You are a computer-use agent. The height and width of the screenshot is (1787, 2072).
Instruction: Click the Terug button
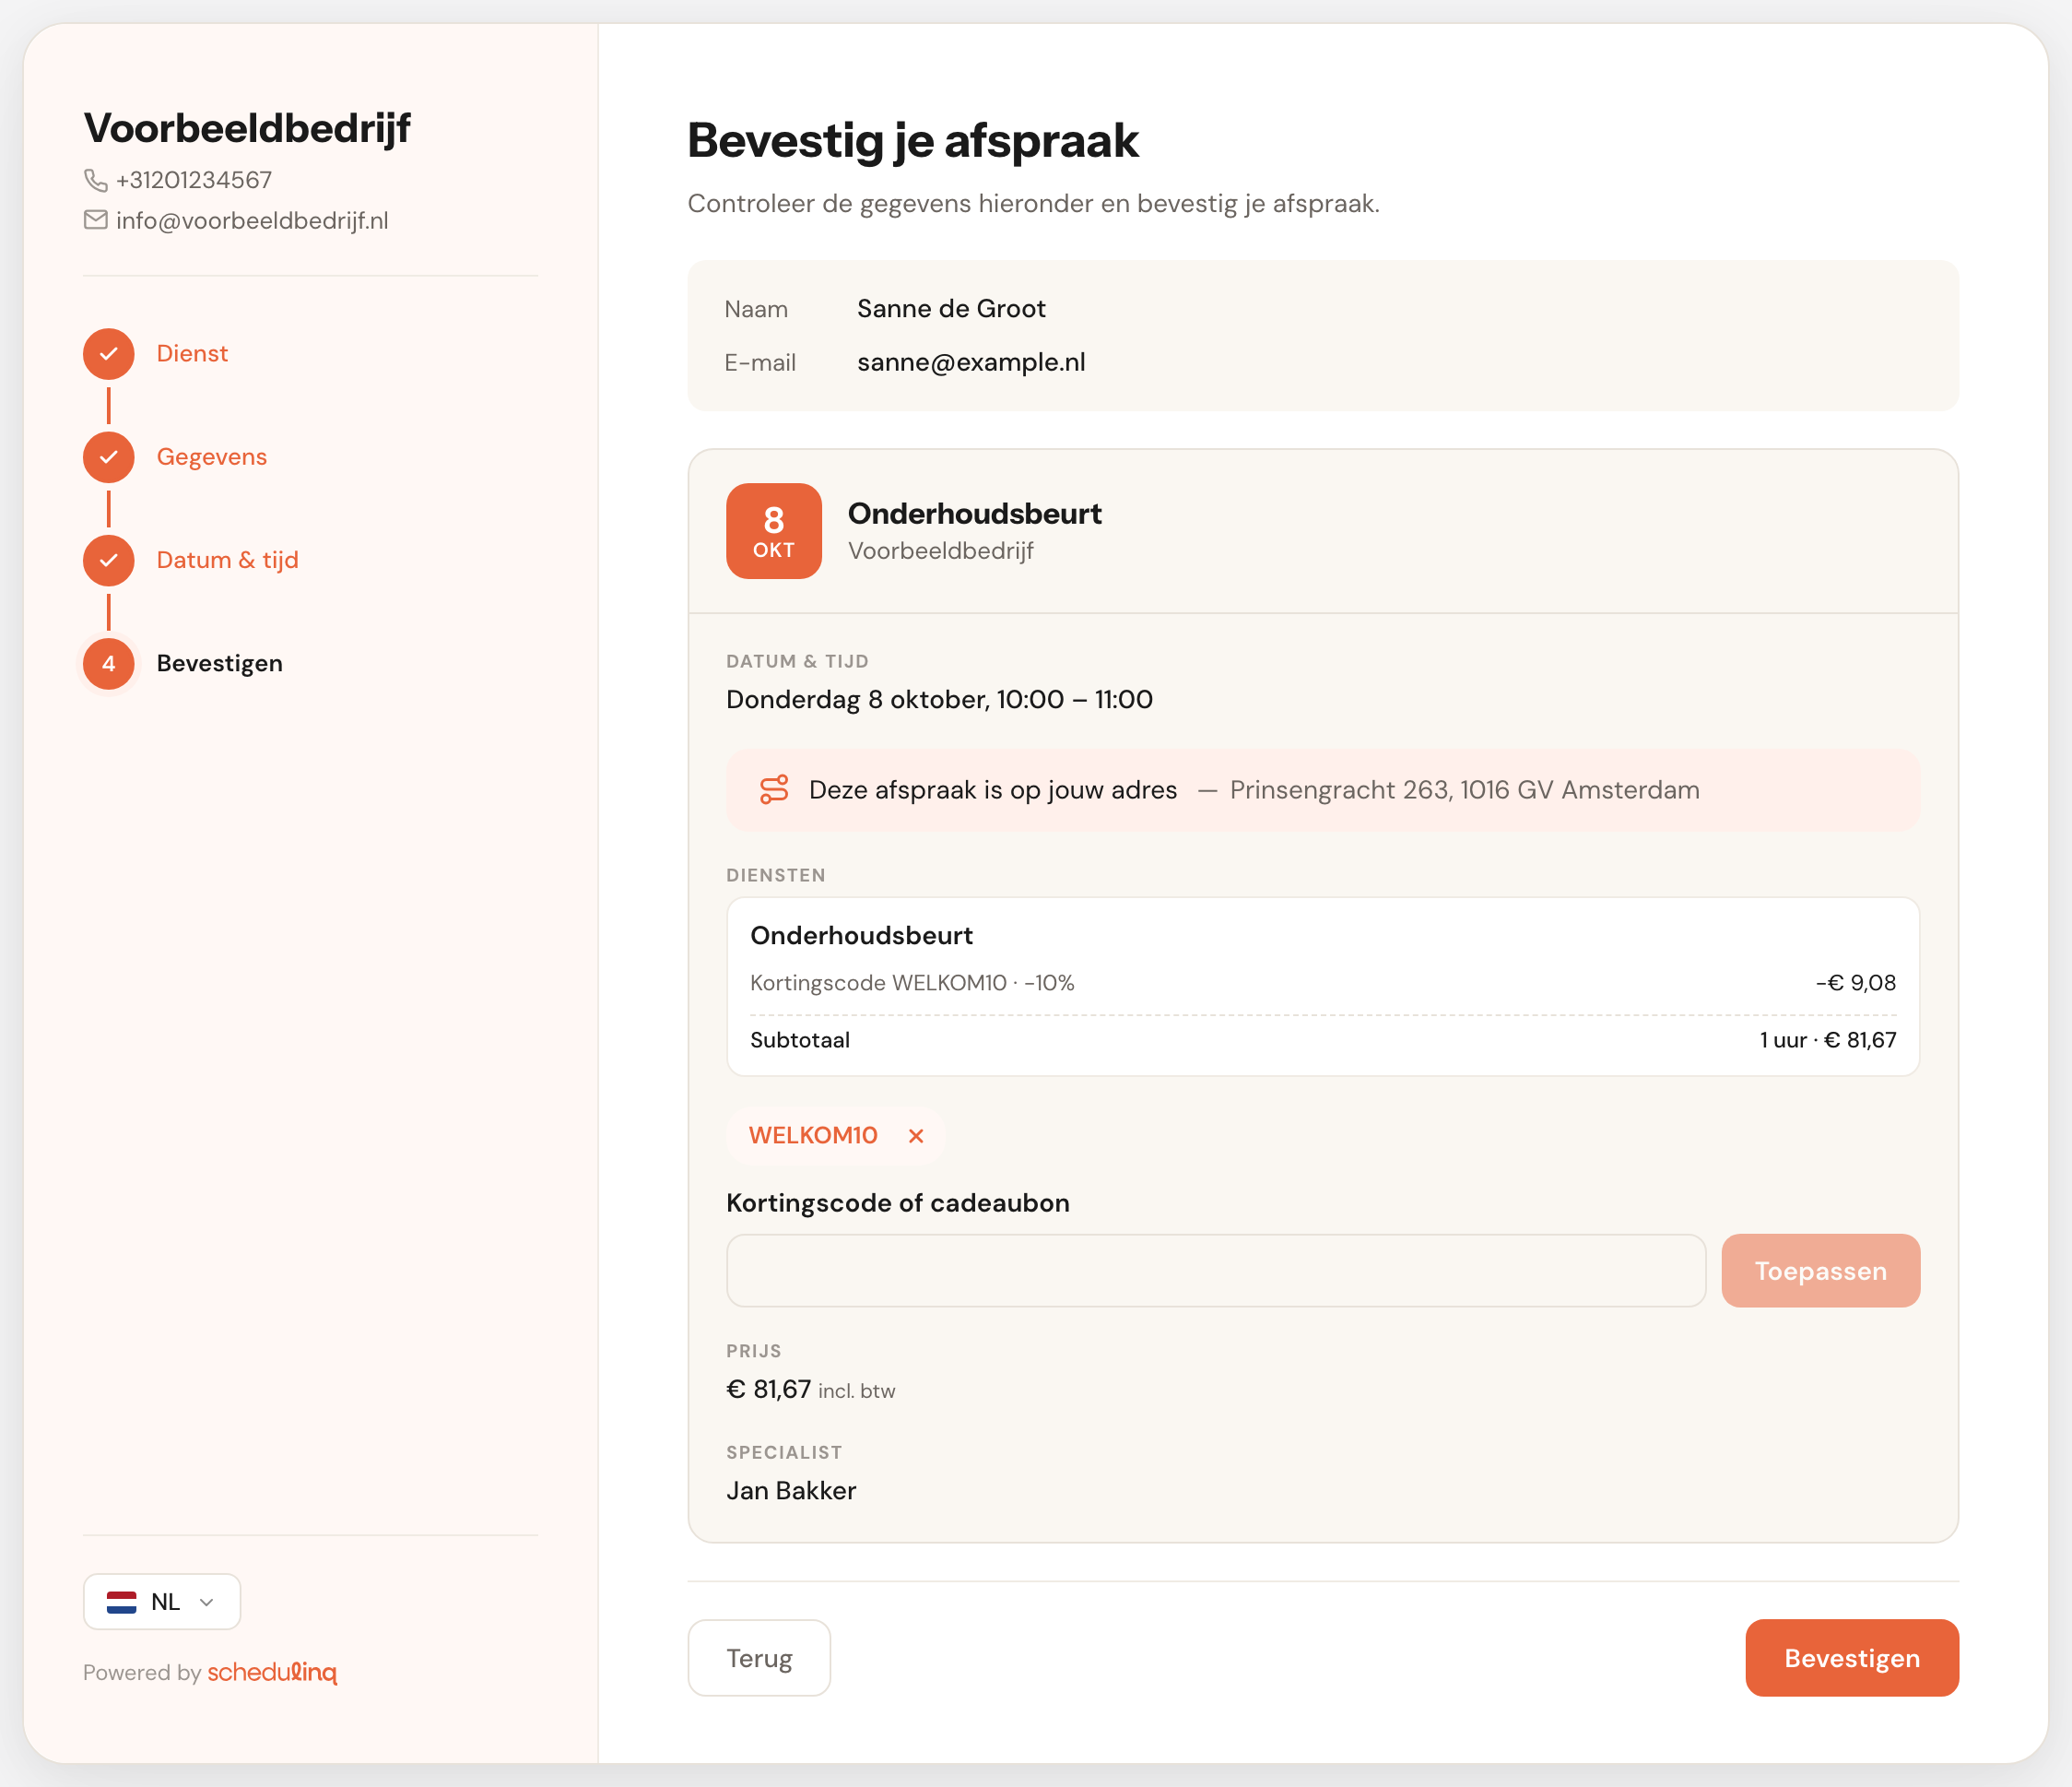tap(759, 1658)
